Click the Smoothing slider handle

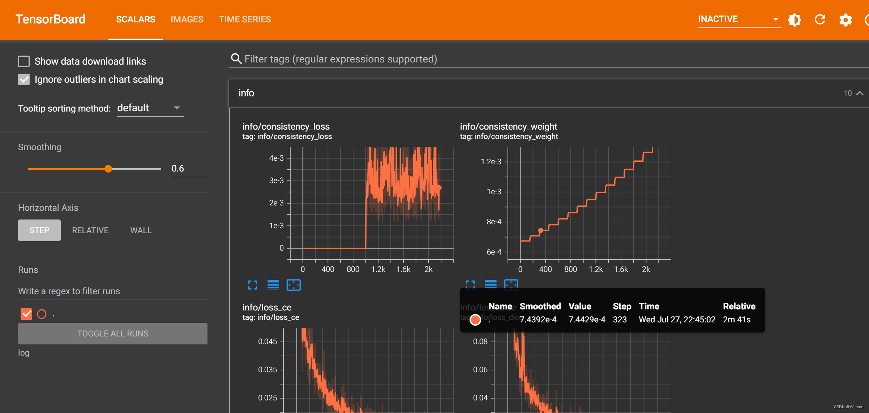click(x=108, y=169)
